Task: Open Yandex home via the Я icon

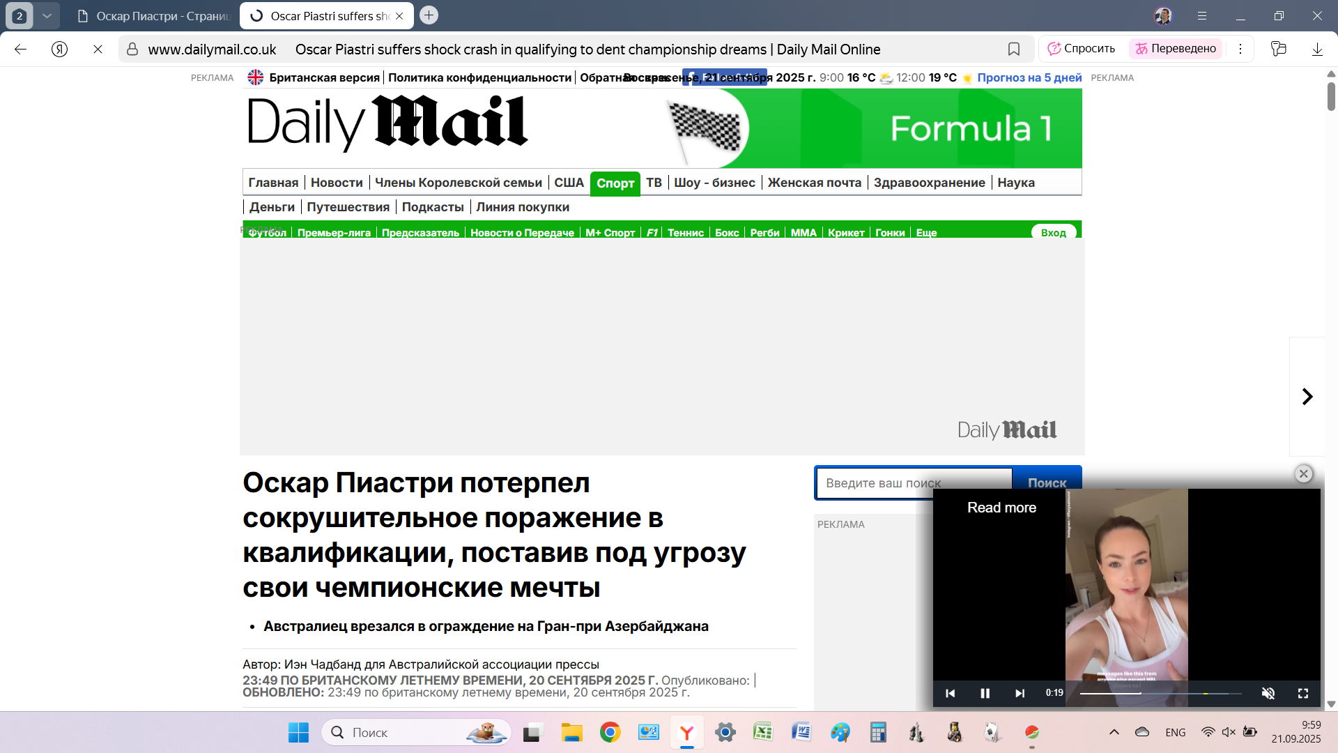Action: point(59,49)
